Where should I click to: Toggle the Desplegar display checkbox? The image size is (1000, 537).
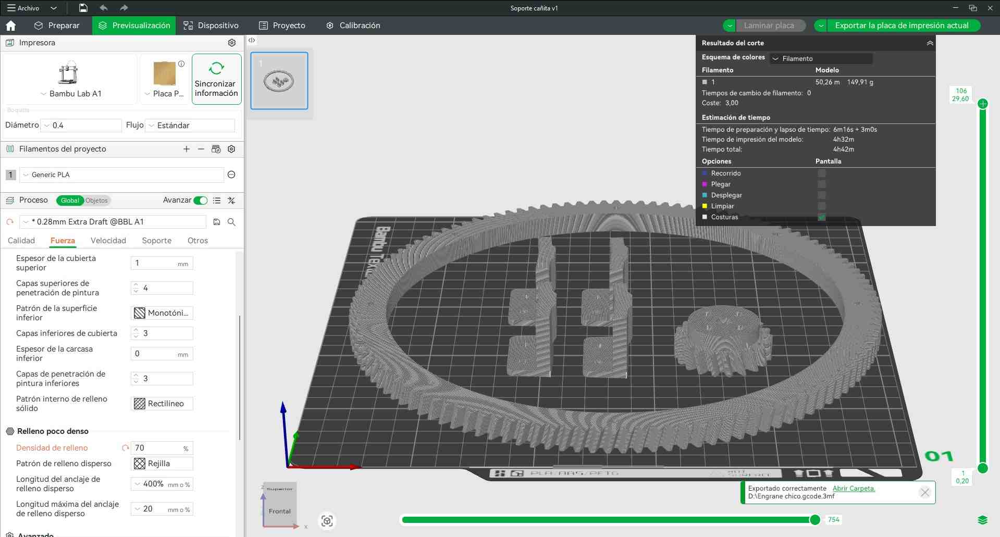[x=822, y=195]
